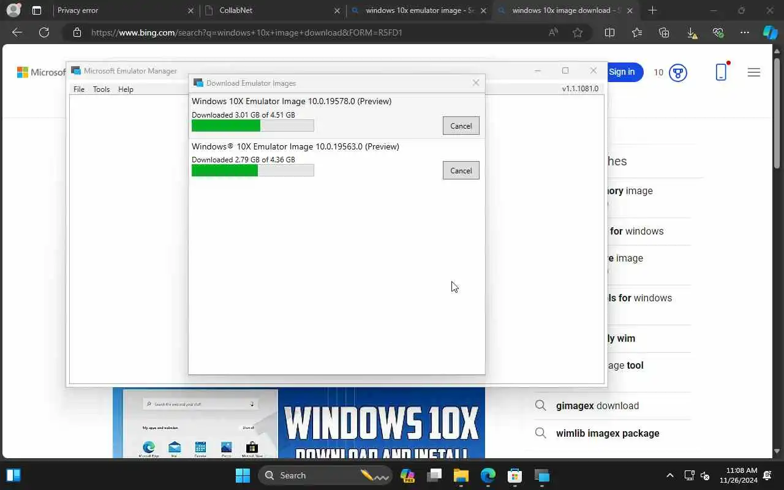Refresh the Bing page
Screen dimensions: 784x490
[x=44, y=32]
